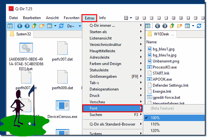
Task: Expand Q-Dir immer submenu
Action: coord(113,25)
